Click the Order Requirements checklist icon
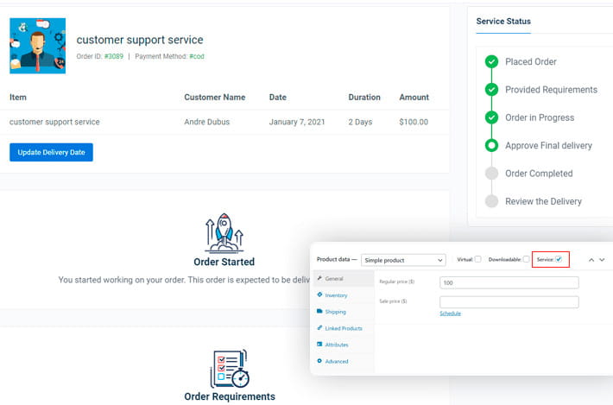Viewport: 613px width, 405px height. pyautogui.click(x=230, y=368)
